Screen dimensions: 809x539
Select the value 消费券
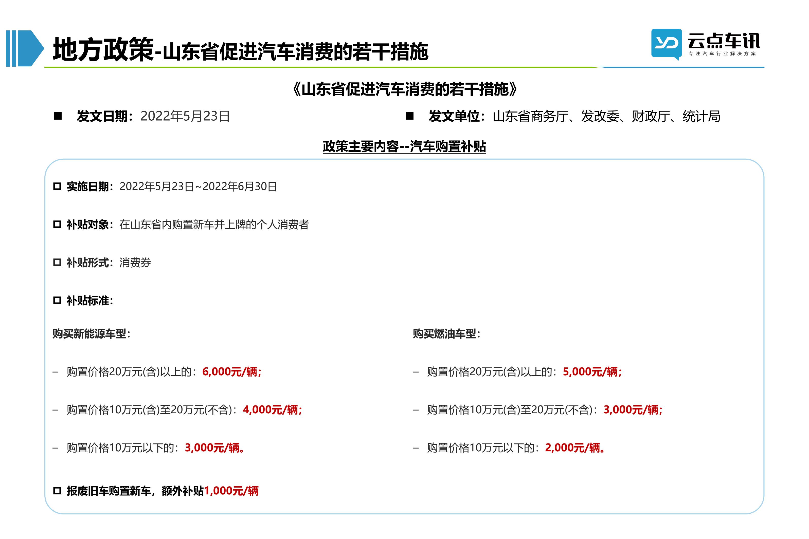[135, 263]
